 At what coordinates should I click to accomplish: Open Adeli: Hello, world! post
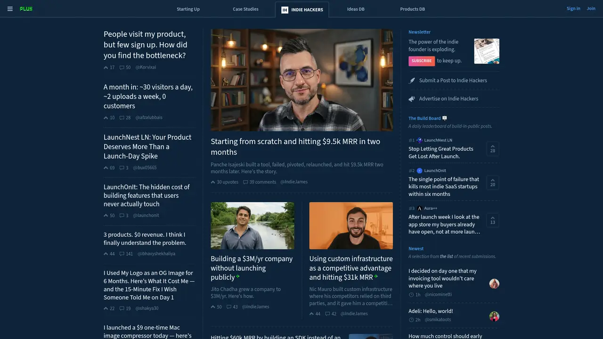tap(431, 311)
